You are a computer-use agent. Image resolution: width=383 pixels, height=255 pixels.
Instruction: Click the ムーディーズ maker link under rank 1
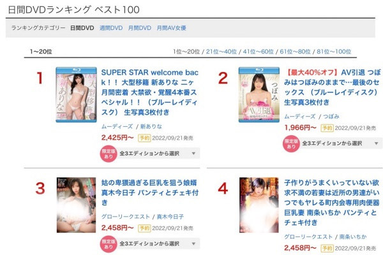pyautogui.click(x=117, y=126)
